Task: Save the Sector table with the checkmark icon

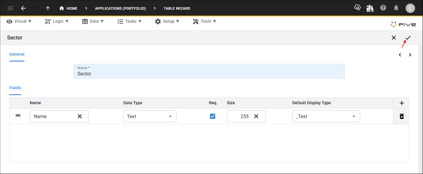Action: [408, 38]
